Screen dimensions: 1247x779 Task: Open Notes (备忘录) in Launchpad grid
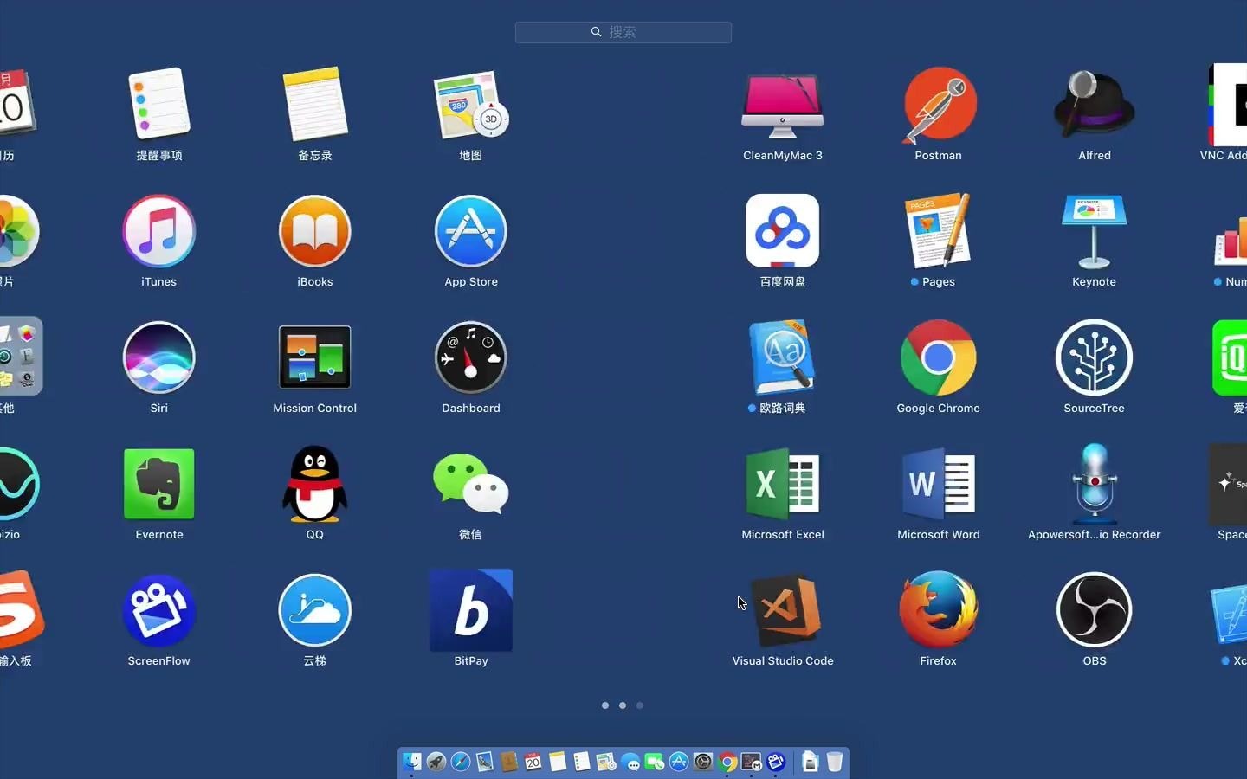tap(315, 104)
